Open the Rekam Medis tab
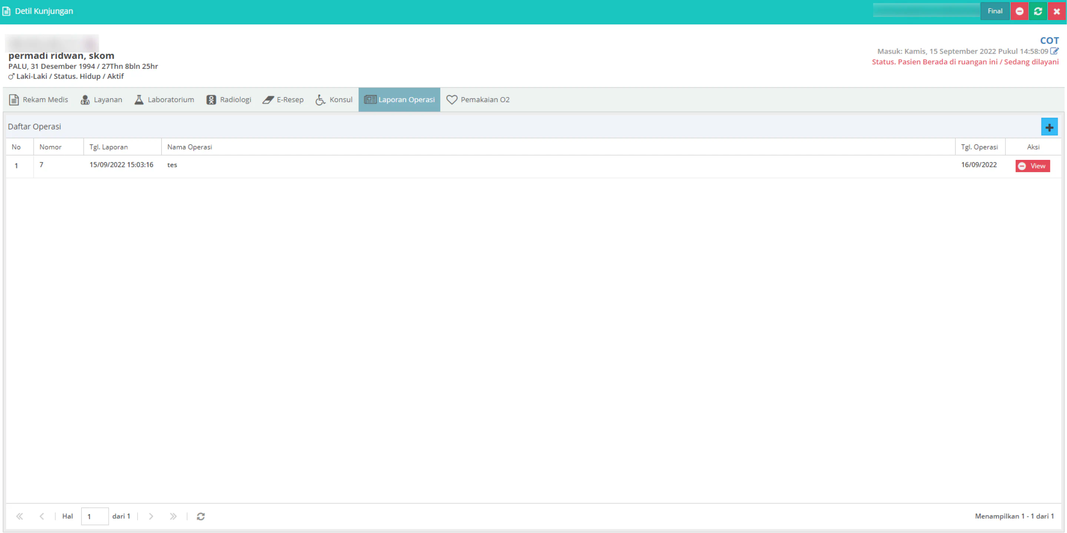 tap(39, 100)
